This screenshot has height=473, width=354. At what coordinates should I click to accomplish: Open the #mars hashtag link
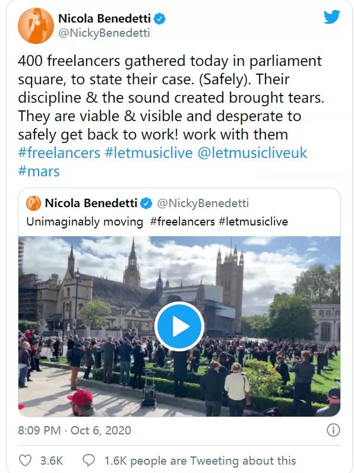[39, 172]
